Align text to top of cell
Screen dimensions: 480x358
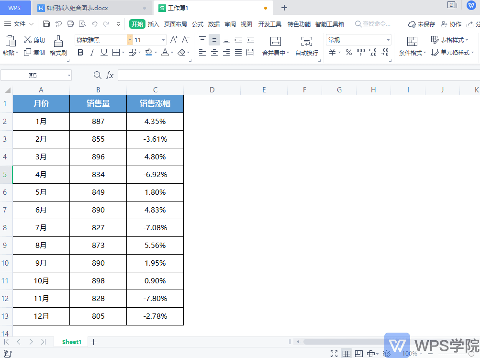coord(202,40)
